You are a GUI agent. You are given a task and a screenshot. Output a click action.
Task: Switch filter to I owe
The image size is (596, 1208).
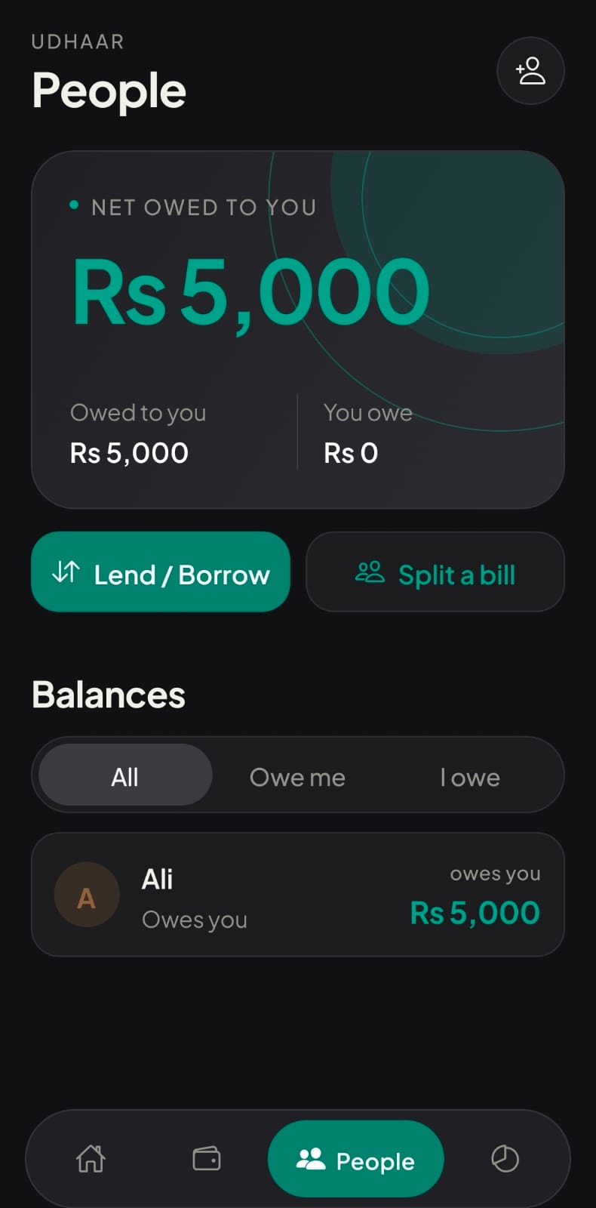pyautogui.click(x=470, y=777)
